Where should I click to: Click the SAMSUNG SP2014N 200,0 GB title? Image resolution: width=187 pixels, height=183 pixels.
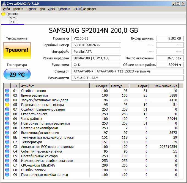[94, 30]
